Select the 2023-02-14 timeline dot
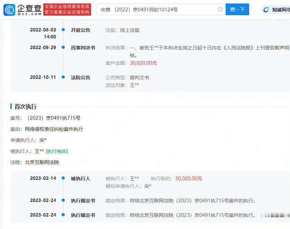 [x=63, y=178]
